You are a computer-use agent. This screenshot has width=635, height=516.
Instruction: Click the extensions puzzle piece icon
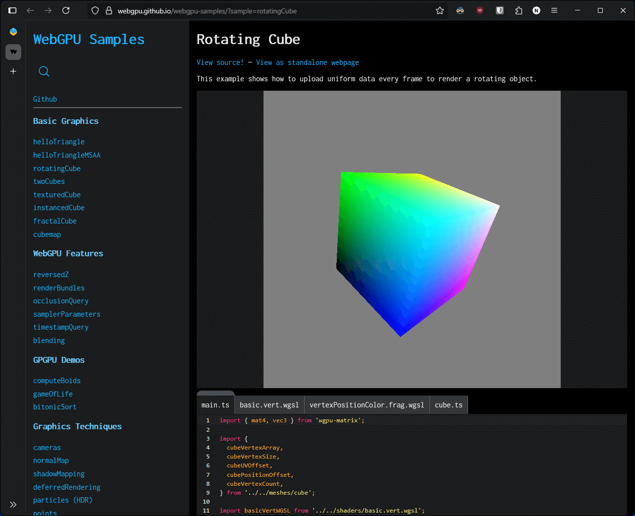click(518, 10)
